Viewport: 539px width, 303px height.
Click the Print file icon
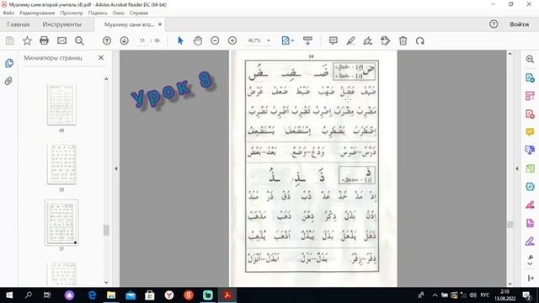tap(44, 40)
